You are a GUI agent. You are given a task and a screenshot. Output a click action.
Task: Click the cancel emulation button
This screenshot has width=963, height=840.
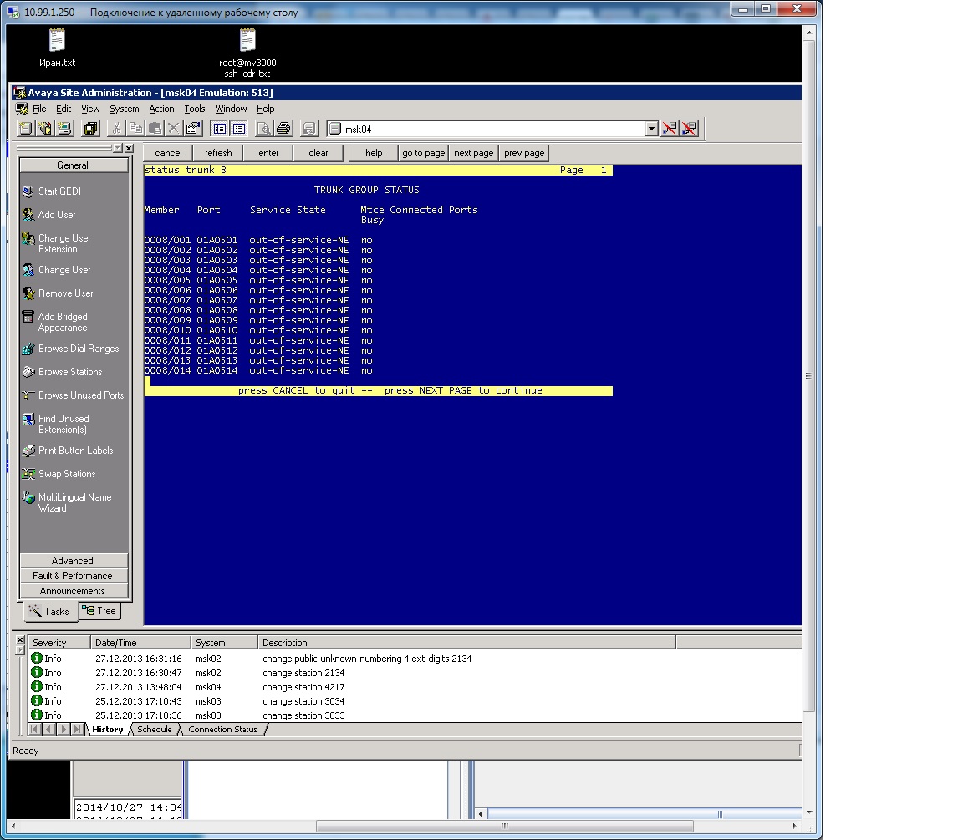click(168, 153)
